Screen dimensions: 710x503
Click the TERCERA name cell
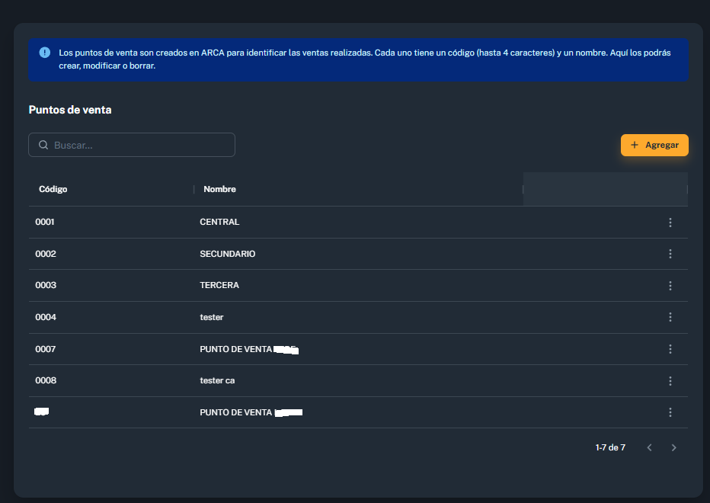[219, 285]
